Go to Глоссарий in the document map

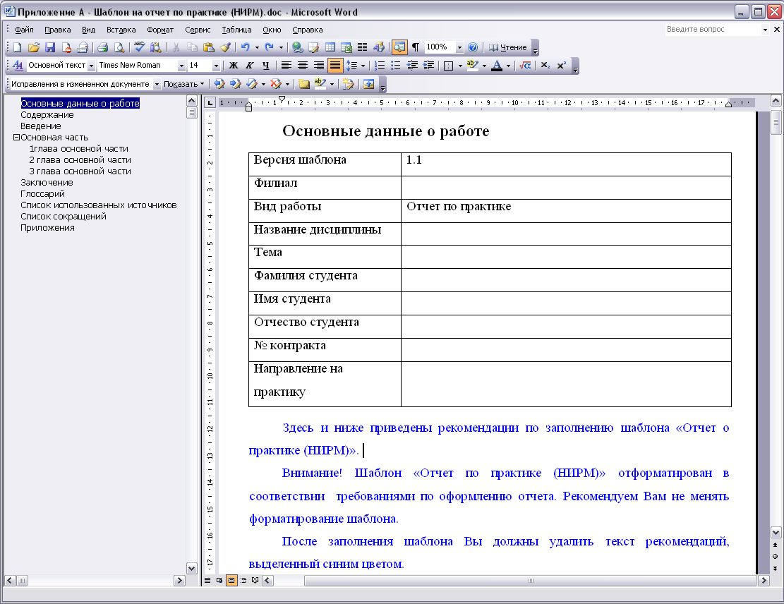(42, 193)
